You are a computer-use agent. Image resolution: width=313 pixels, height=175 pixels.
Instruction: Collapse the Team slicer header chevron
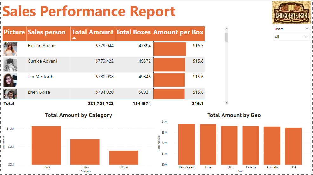[x=307, y=29]
